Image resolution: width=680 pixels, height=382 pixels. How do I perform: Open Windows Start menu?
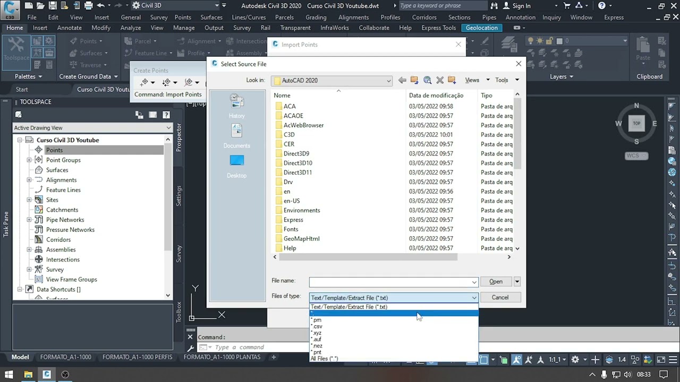click(8, 375)
